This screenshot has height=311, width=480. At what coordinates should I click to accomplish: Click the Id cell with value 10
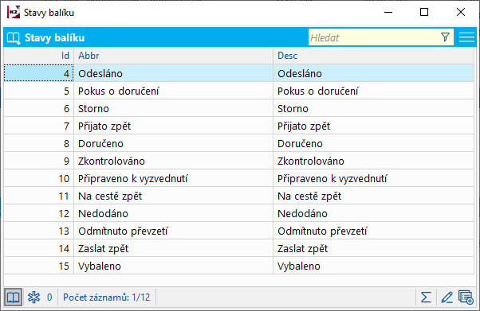[x=38, y=178]
